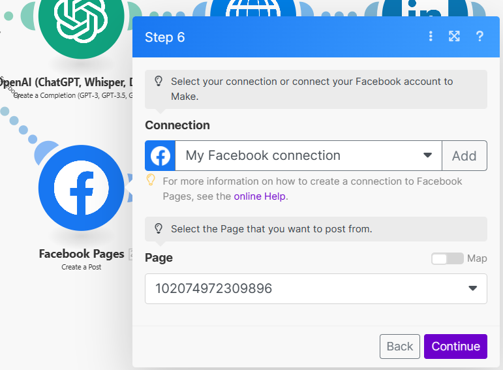Viewport: 503px width, 370px height.
Task: Click the Connection field label
Action: point(177,125)
